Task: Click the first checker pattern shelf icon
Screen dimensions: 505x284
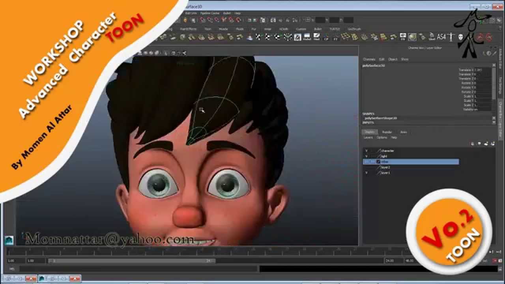Action: [x=258, y=37]
